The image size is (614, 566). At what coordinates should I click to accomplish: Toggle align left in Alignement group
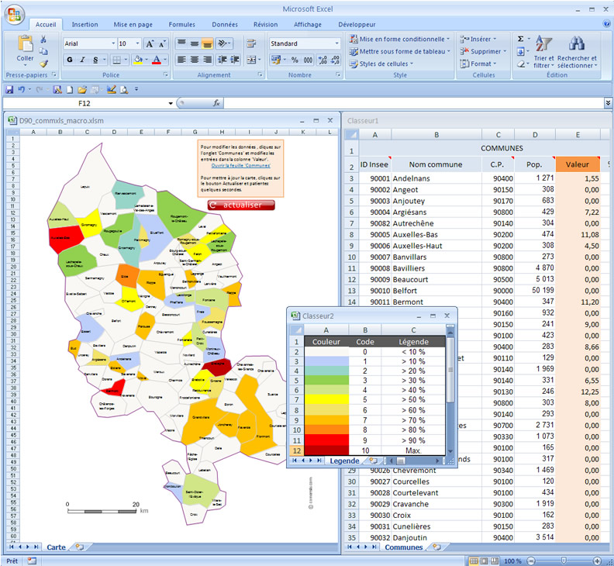pos(181,60)
